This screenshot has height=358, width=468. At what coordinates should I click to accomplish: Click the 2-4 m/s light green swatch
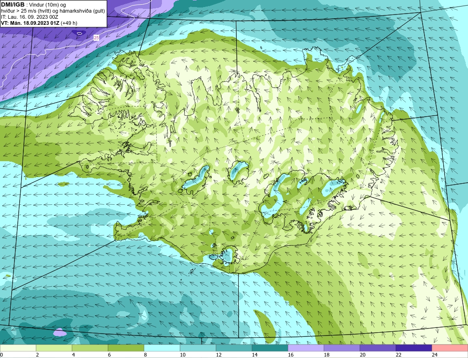point(54,348)
